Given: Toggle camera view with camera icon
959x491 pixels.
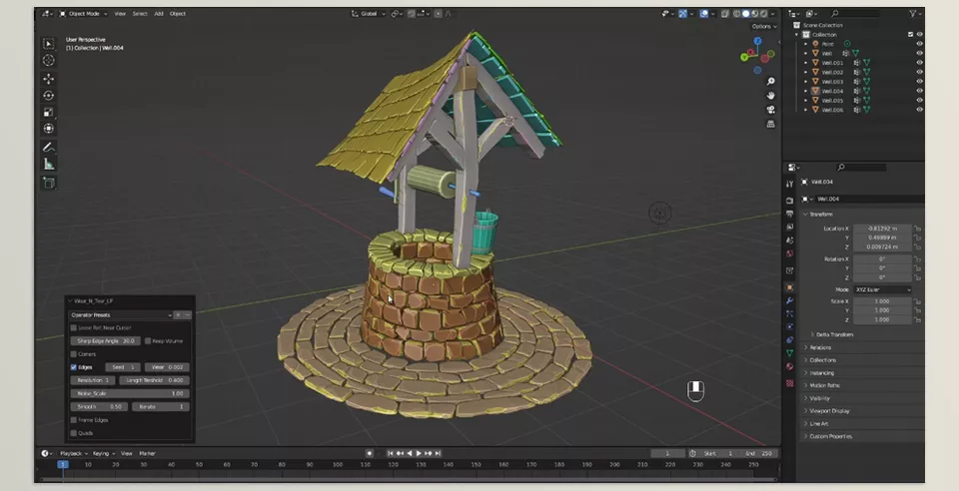Looking at the screenshot, I should point(770,110).
